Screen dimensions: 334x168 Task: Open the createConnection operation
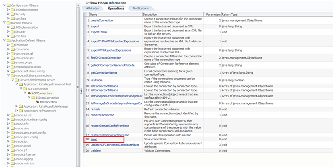[x=102, y=21]
